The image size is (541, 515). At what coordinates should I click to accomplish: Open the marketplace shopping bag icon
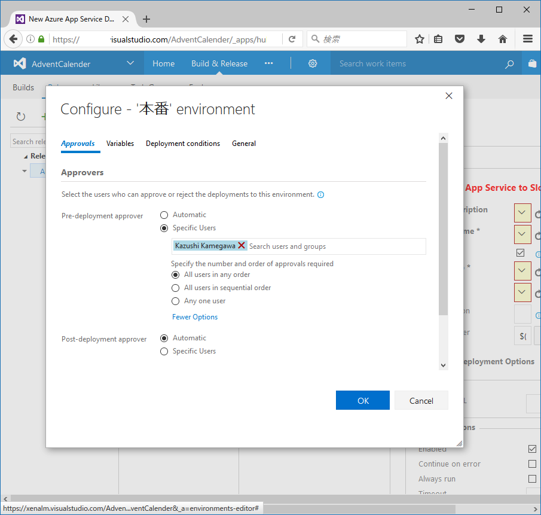point(532,63)
